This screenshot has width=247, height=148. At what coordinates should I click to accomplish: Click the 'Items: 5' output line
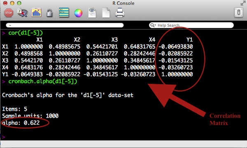pos(15,109)
